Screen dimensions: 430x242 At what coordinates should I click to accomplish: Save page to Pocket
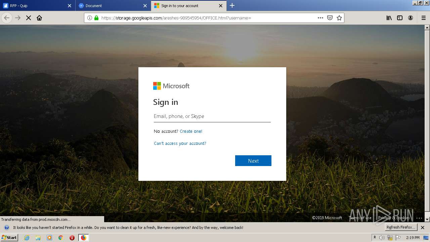click(330, 18)
